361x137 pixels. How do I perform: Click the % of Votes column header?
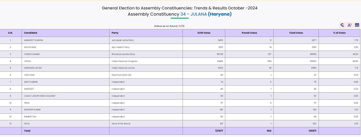click(339, 33)
